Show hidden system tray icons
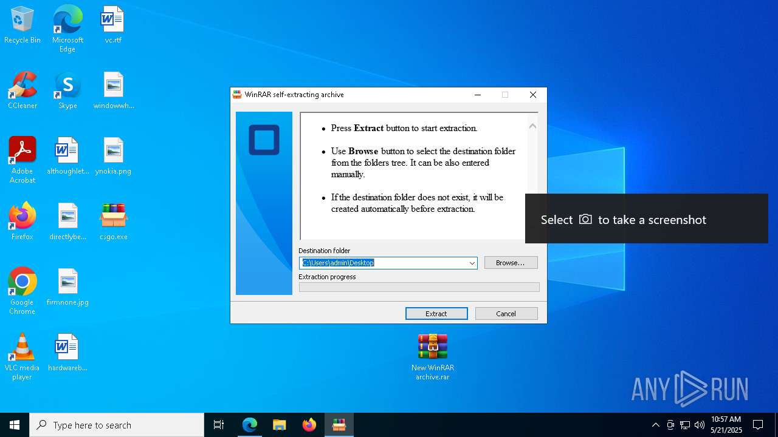This screenshot has width=778, height=437. click(655, 425)
